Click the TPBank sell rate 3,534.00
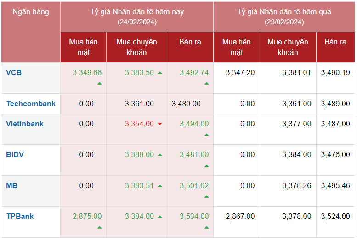Image resolution: width=357 pixels, height=240 pixels. point(194,216)
